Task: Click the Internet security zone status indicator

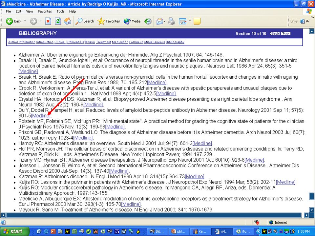Action: pyautogui.click(x=278, y=222)
